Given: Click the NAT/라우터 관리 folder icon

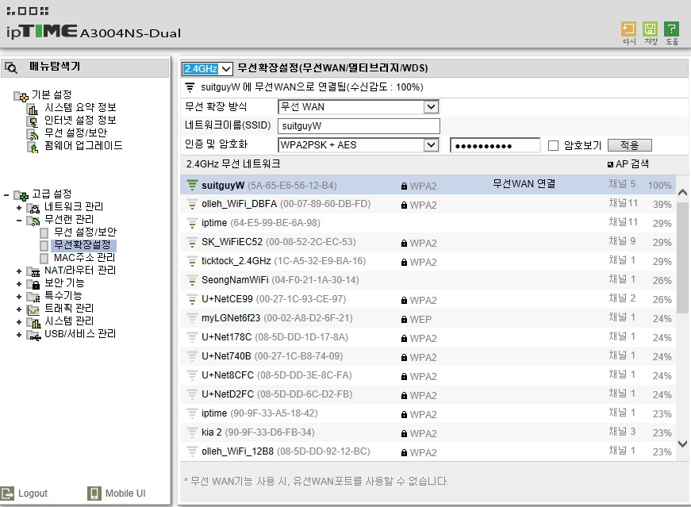Looking at the screenshot, I should (x=33, y=271).
